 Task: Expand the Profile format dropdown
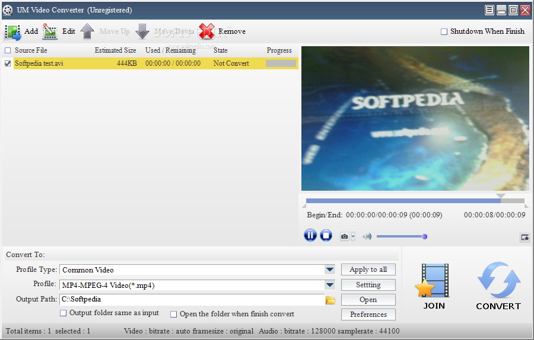[330, 285]
